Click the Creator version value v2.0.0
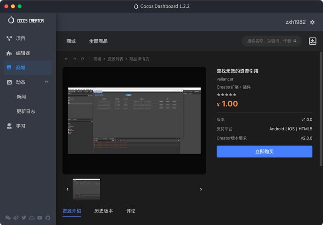 (307, 138)
